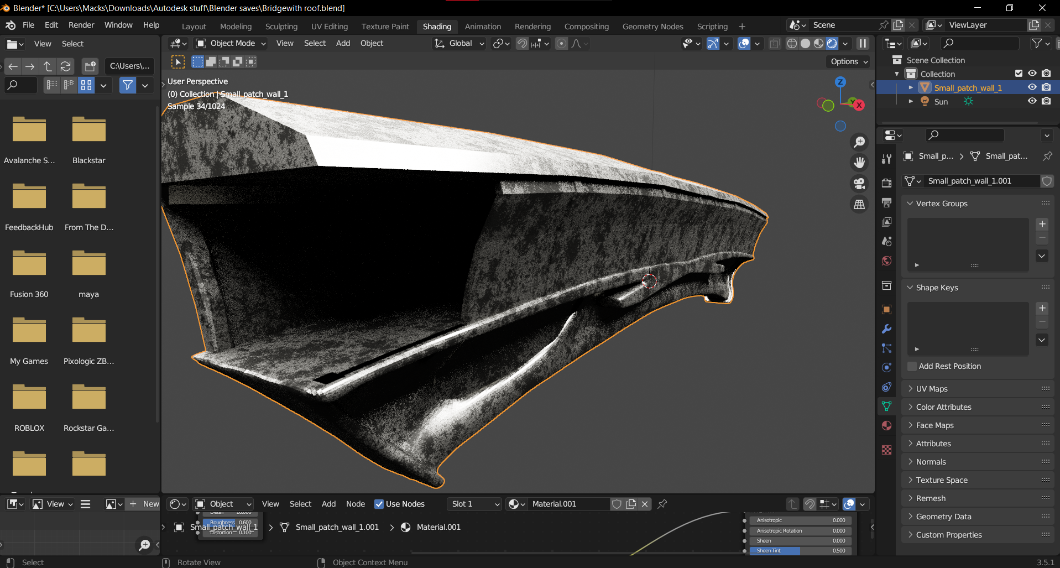Click the zoom magnifier viewport gizmo
The width and height of the screenshot is (1060, 568).
859,142
